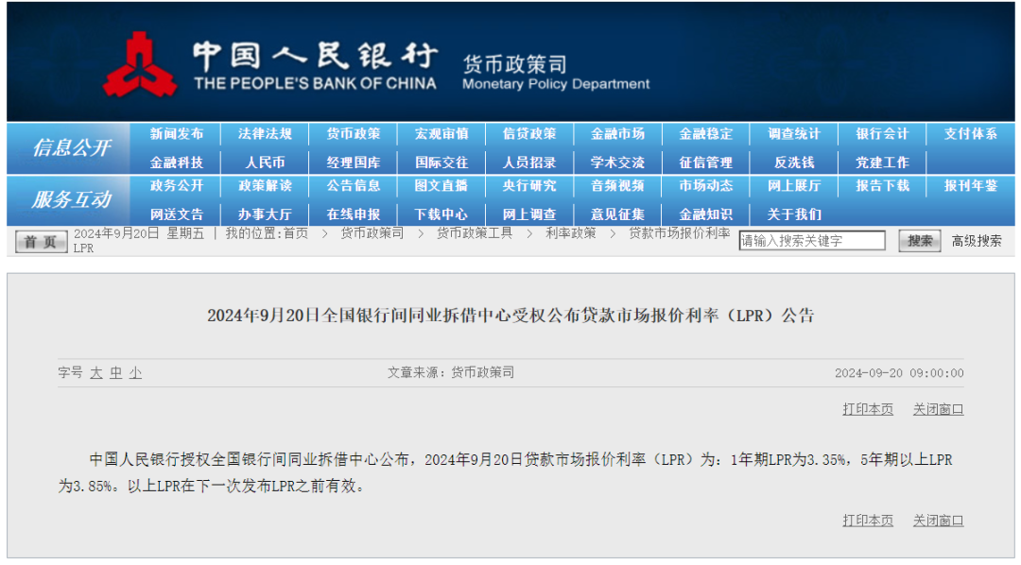Follow the 货币政策司 breadcrumb link
Image resolution: width=1021 pixels, height=565 pixels.
(x=372, y=233)
